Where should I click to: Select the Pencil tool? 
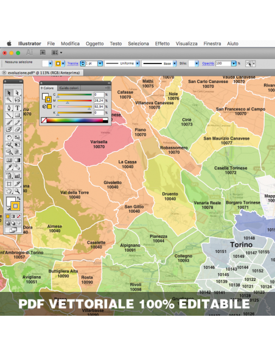[x=17, y=123]
